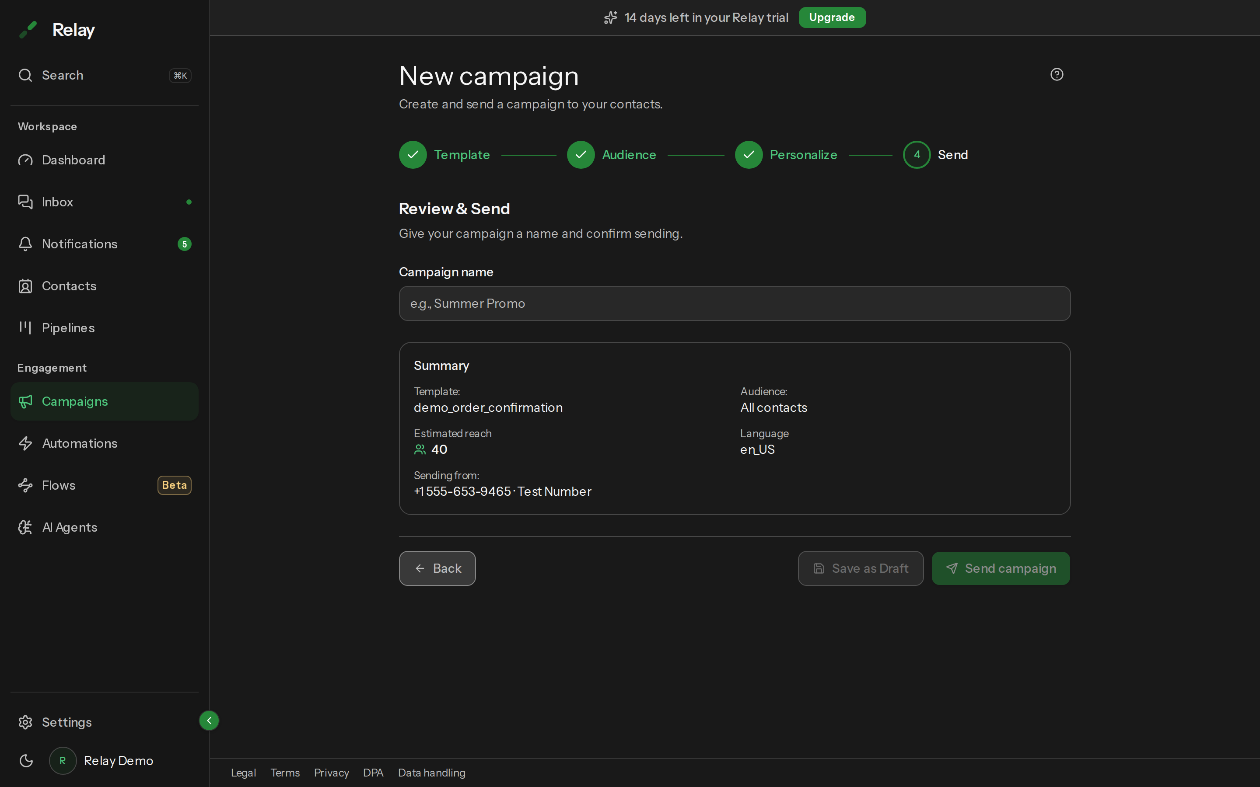Click the Inbox chat bubbles icon
This screenshot has height=787, width=1260.
[x=25, y=202]
